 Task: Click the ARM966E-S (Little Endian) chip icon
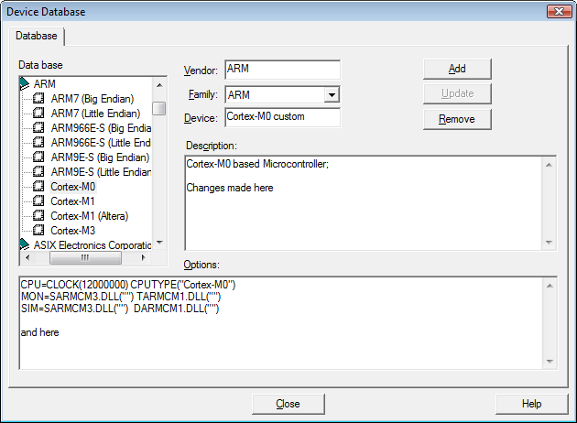[38, 142]
